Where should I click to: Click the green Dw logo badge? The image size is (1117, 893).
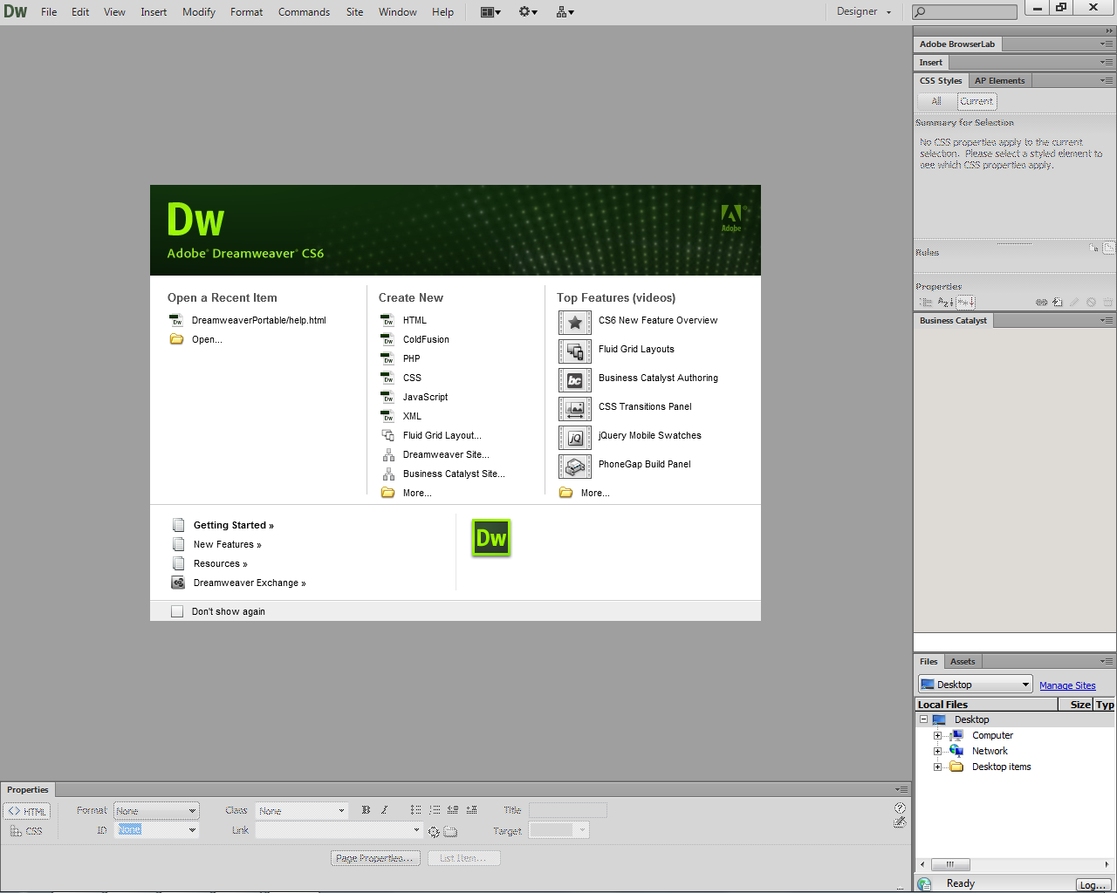click(491, 538)
